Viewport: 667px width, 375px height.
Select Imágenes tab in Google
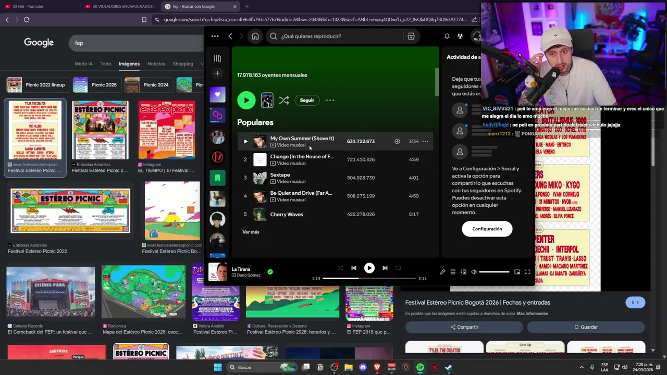129,64
